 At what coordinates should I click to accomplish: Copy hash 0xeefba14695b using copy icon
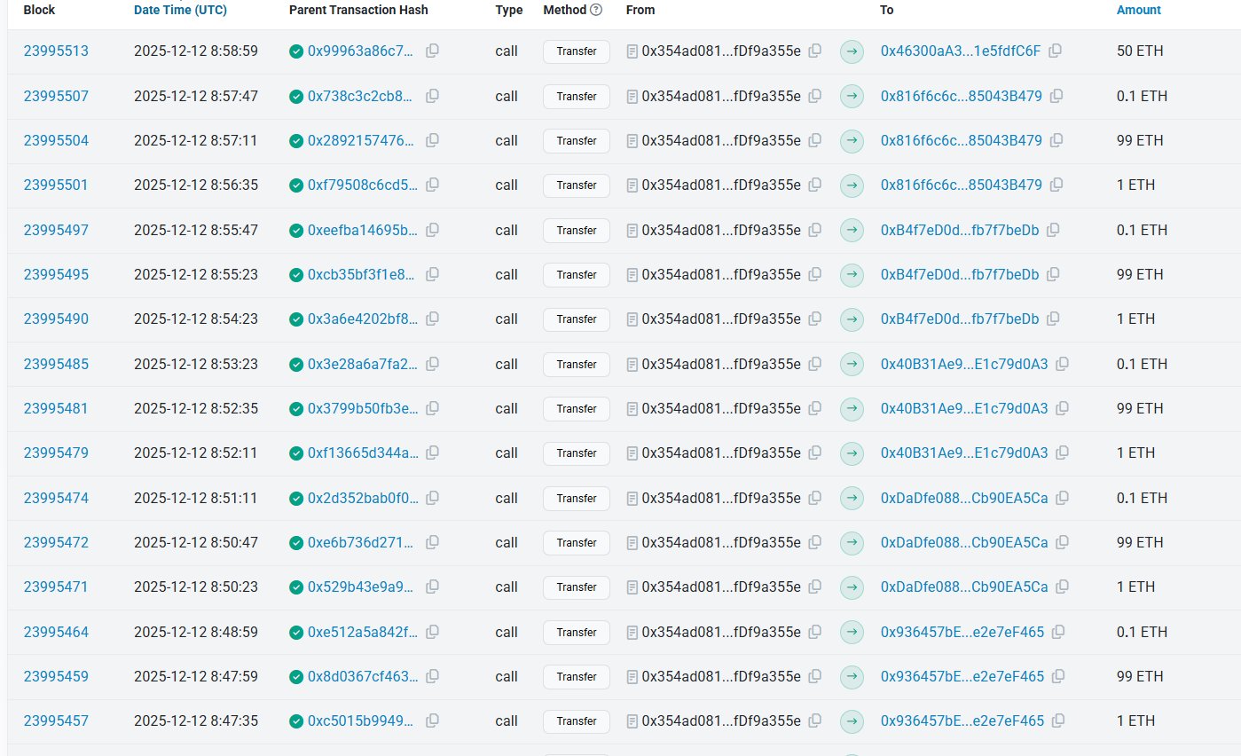[x=432, y=230]
